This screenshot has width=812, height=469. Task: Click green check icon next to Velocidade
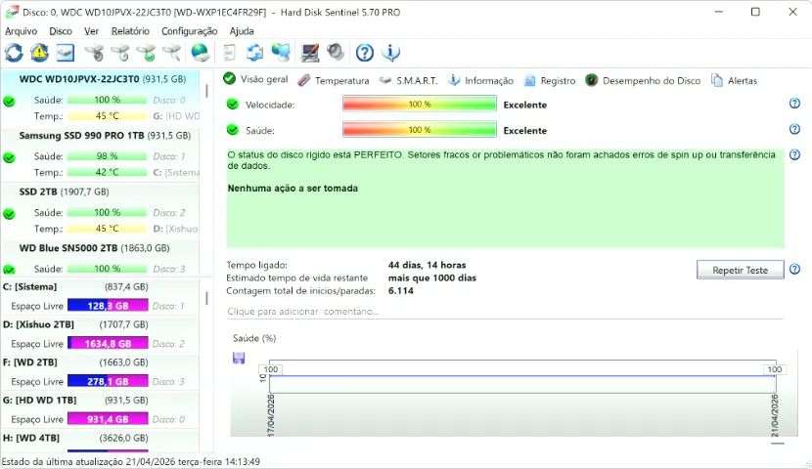click(233, 105)
